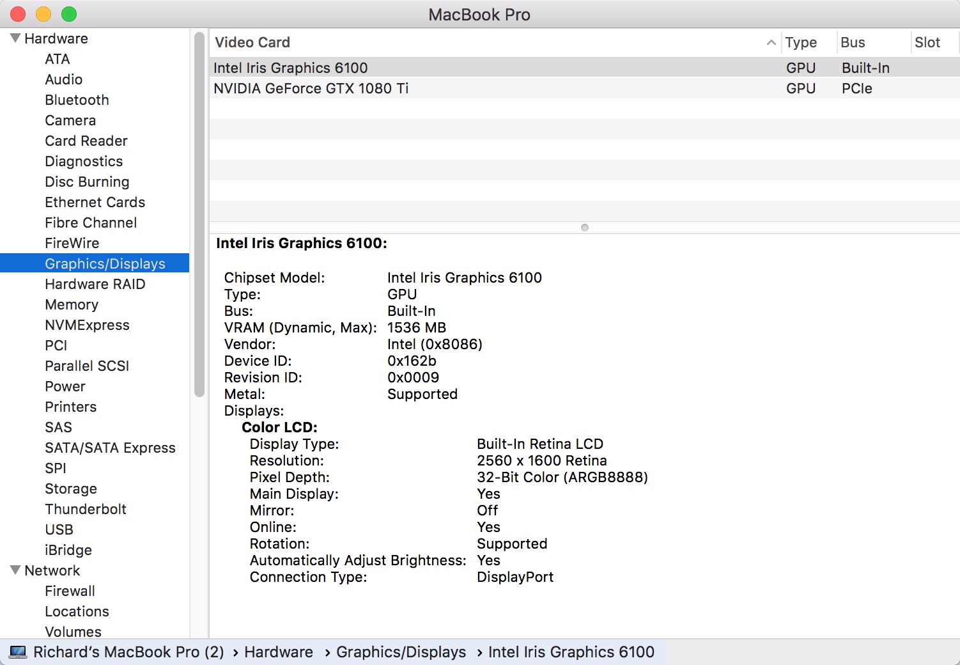This screenshot has width=960, height=665.
Task: Select Audio in the sidebar
Action: 64,79
